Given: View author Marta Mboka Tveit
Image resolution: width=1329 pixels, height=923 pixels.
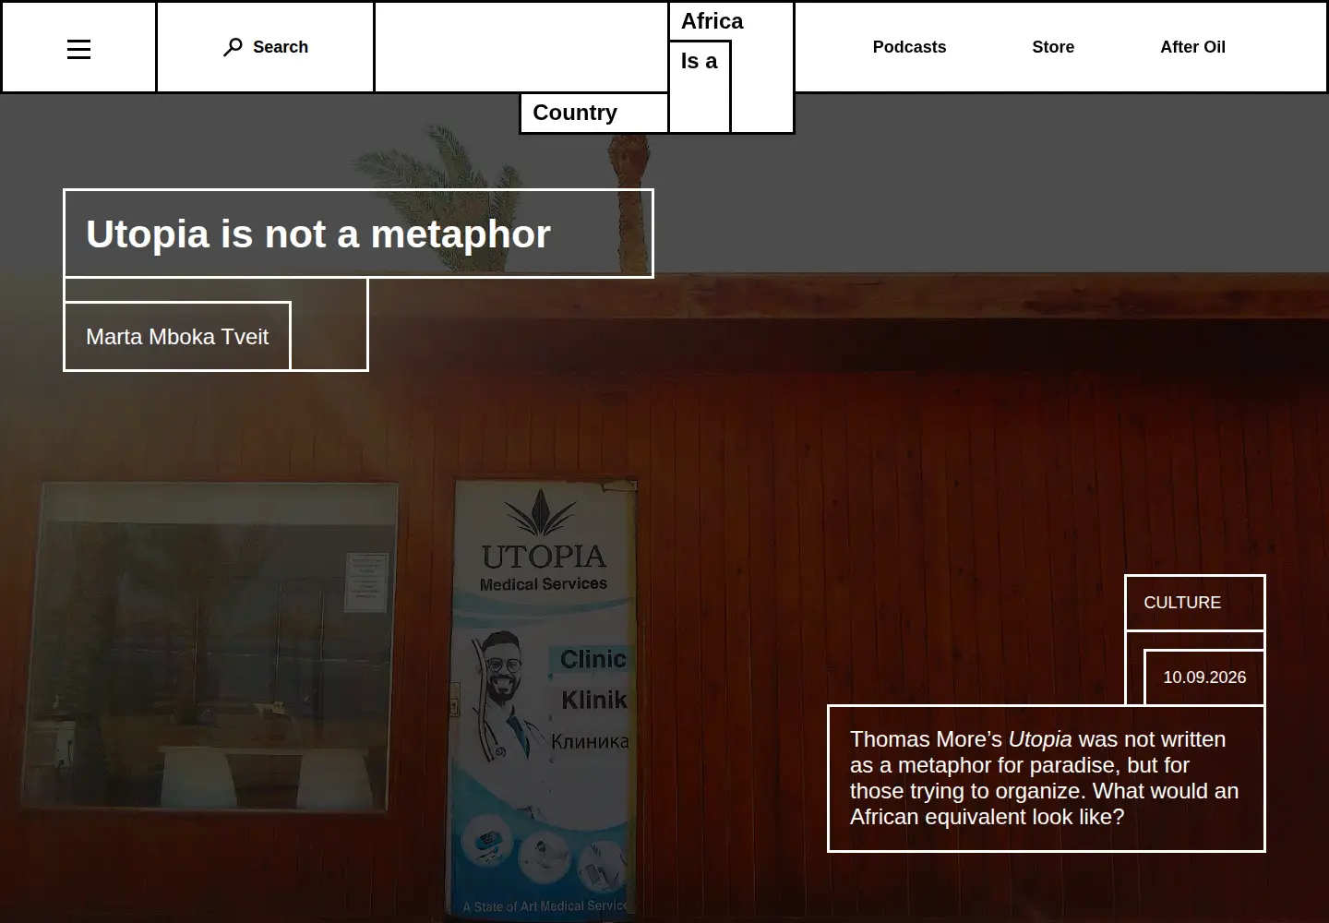Looking at the screenshot, I should [x=177, y=337].
